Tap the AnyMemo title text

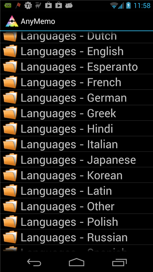pyautogui.click(x=38, y=22)
